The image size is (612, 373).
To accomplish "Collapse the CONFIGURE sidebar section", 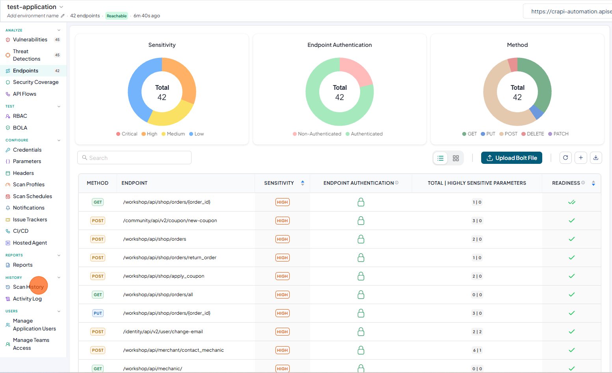I will click(59, 140).
